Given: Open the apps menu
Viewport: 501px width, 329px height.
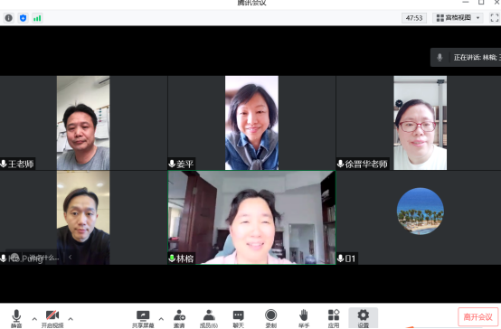Looking at the screenshot, I should pyautogui.click(x=334, y=318).
